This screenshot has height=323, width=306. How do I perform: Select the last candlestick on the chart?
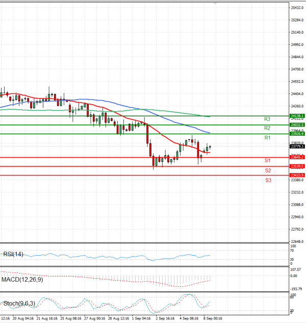(210, 147)
